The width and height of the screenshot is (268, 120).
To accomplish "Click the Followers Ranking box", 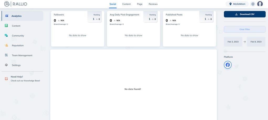I will click(94, 17).
